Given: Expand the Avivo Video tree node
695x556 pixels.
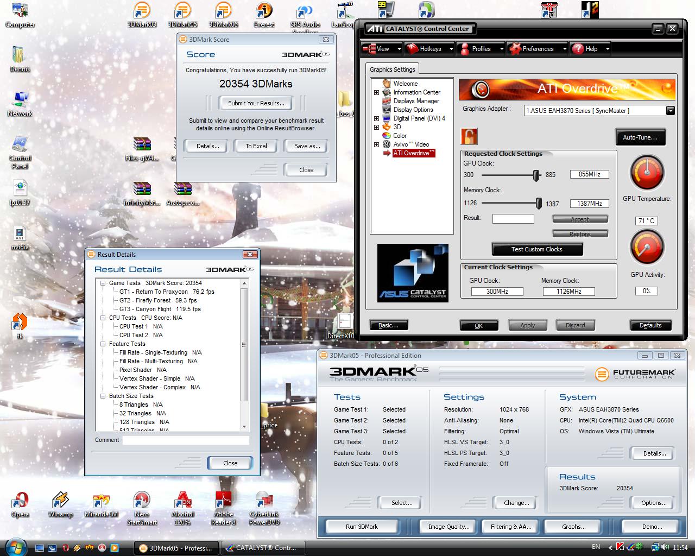Looking at the screenshot, I should point(376,144).
